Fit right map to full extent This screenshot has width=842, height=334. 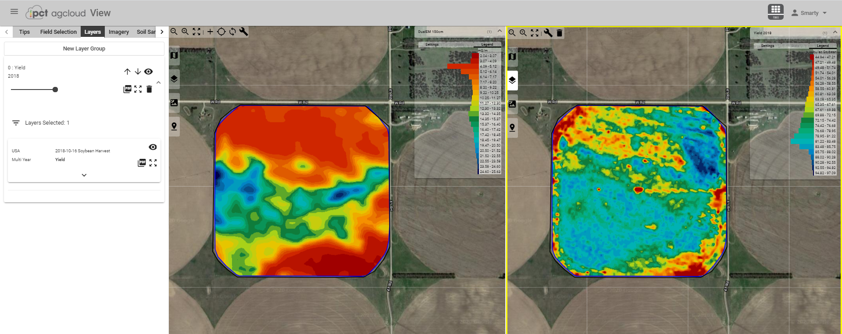535,33
